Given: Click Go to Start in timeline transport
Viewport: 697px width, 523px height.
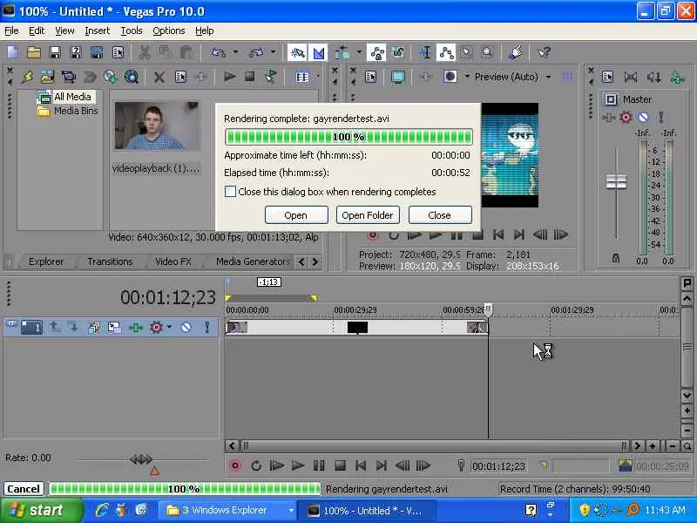Looking at the screenshot, I should (361, 465).
